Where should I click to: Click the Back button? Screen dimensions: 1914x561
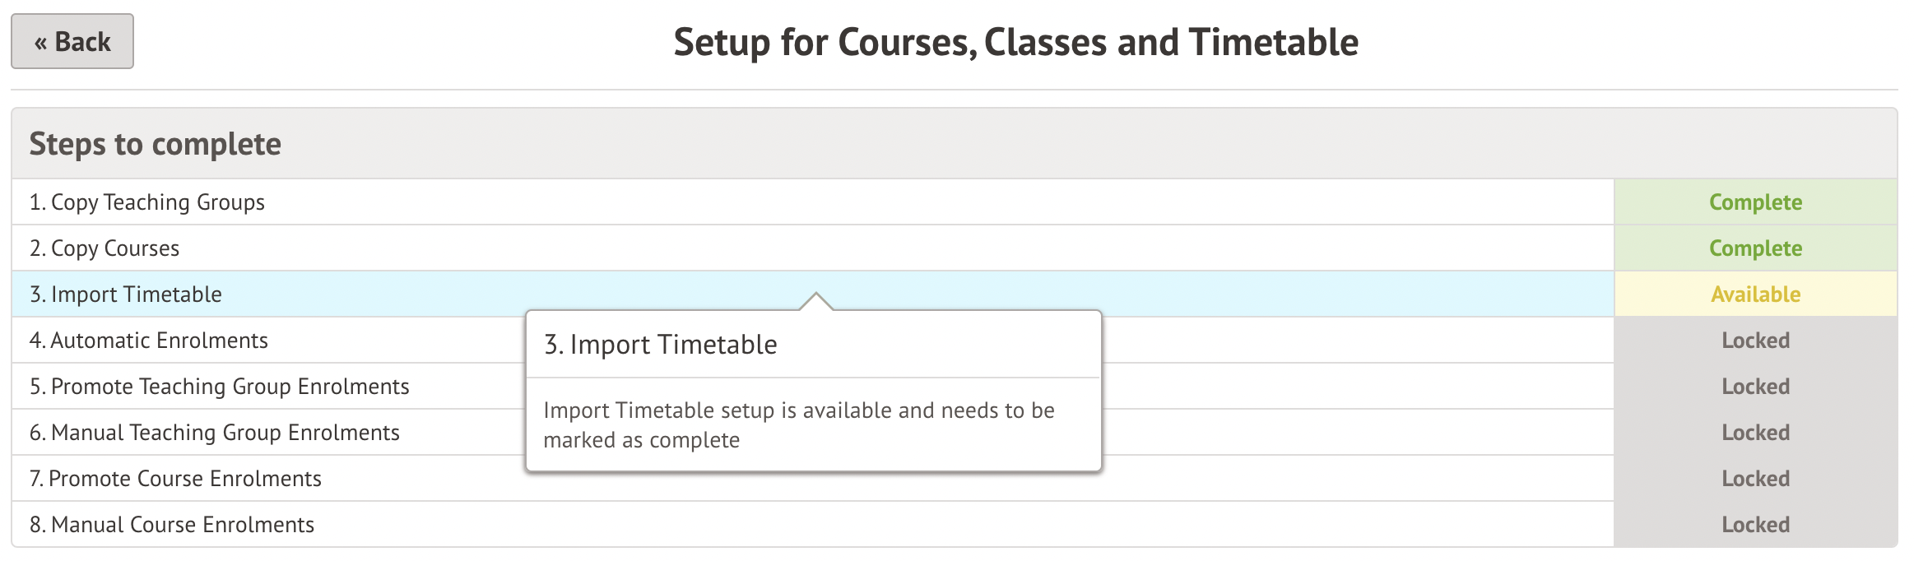[x=72, y=41]
